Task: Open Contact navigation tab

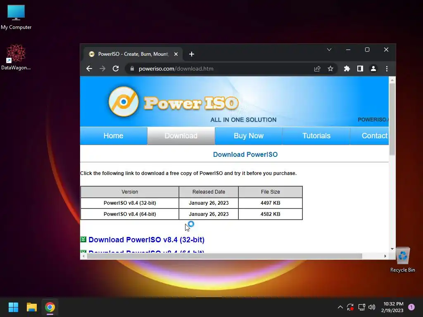Action: [x=370, y=135]
